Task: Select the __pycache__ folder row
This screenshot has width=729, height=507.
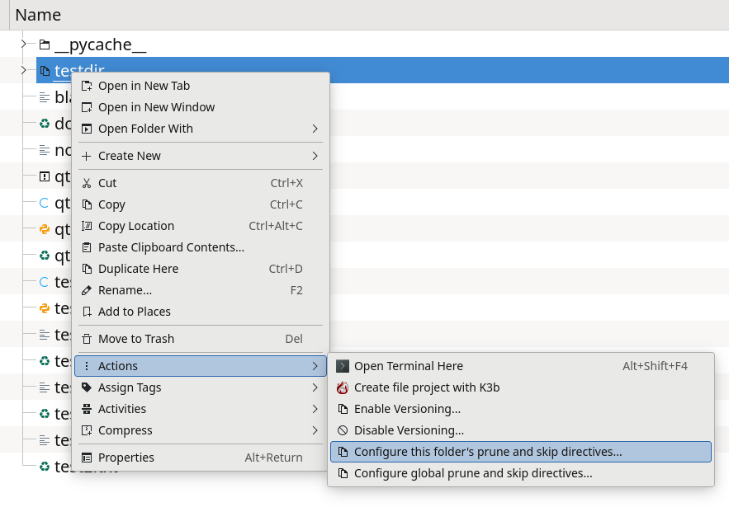Action: (365, 45)
